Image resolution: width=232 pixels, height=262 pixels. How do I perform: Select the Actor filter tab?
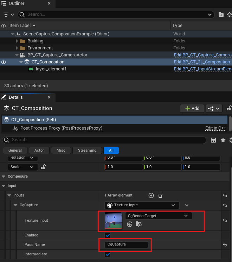coord(39,150)
